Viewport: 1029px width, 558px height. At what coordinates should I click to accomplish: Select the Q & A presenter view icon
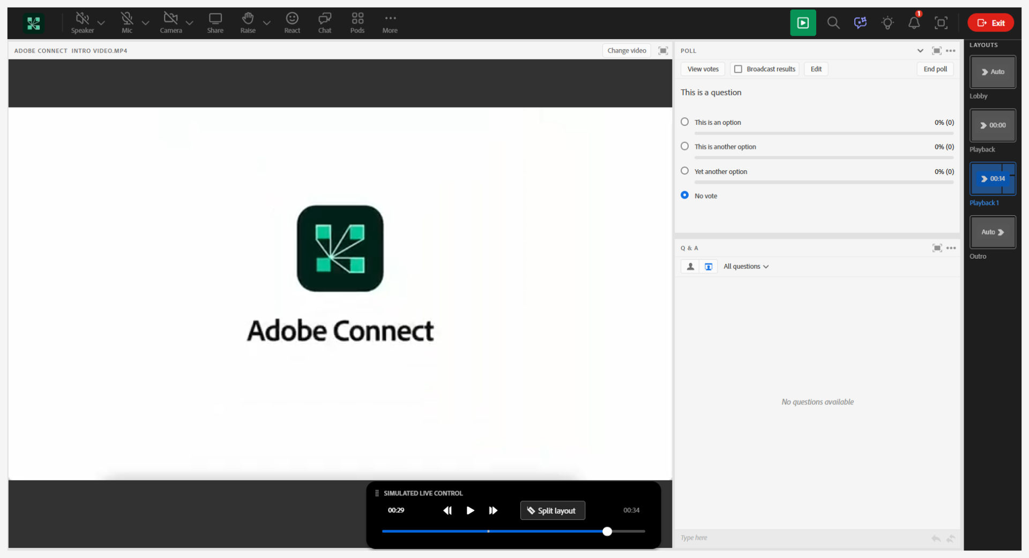pyautogui.click(x=709, y=267)
